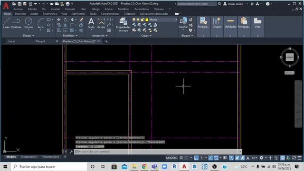Expand the Anotación panel dropdown
Viewport: 304px width, 171px height.
(100, 36)
